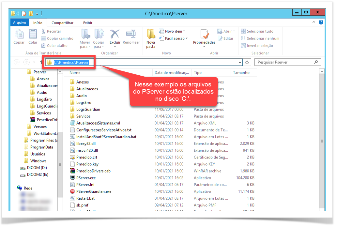Click Selecionar tudo button
The height and width of the screenshot is (227, 337).
pos(257,31)
